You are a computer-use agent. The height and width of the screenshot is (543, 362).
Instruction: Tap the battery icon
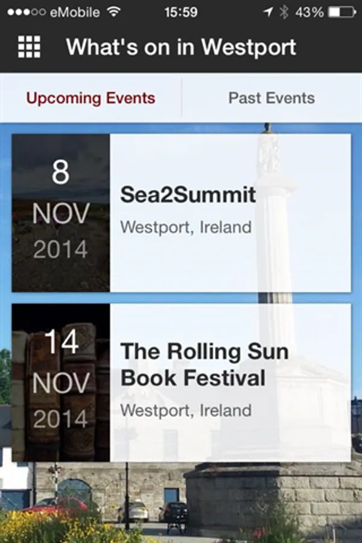click(342, 11)
